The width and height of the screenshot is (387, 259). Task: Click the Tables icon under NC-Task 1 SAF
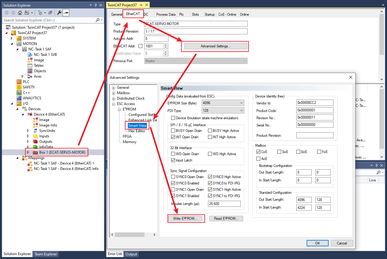tap(30, 66)
